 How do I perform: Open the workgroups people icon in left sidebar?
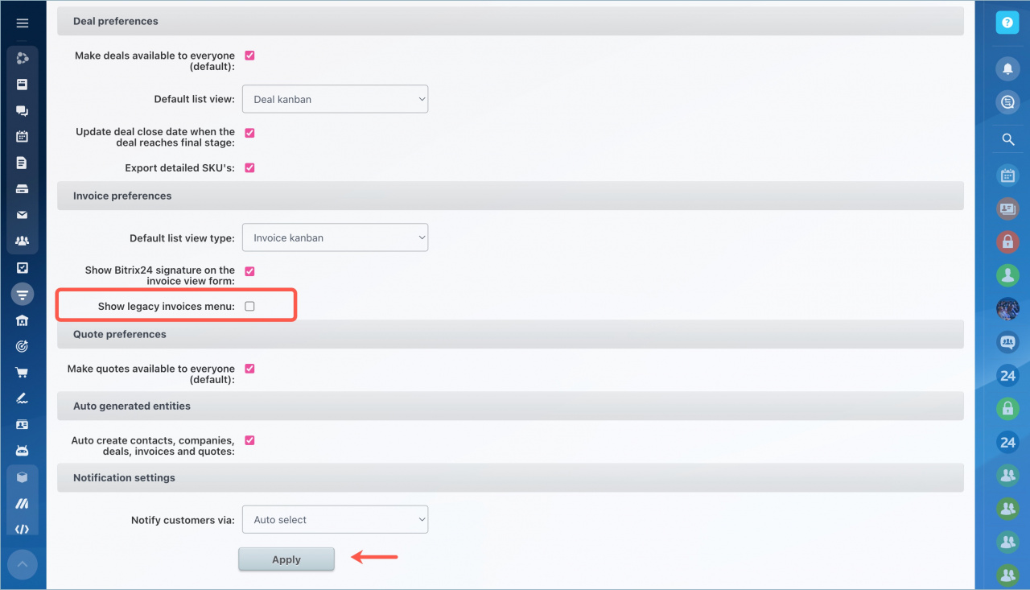click(23, 241)
